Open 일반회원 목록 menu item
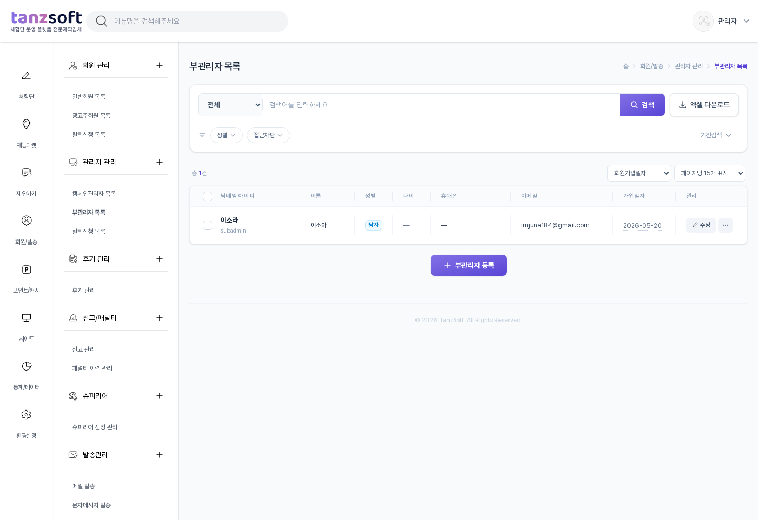 point(89,97)
